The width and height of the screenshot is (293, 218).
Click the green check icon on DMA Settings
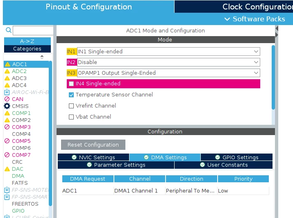pyautogui.click(x=146, y=157)
